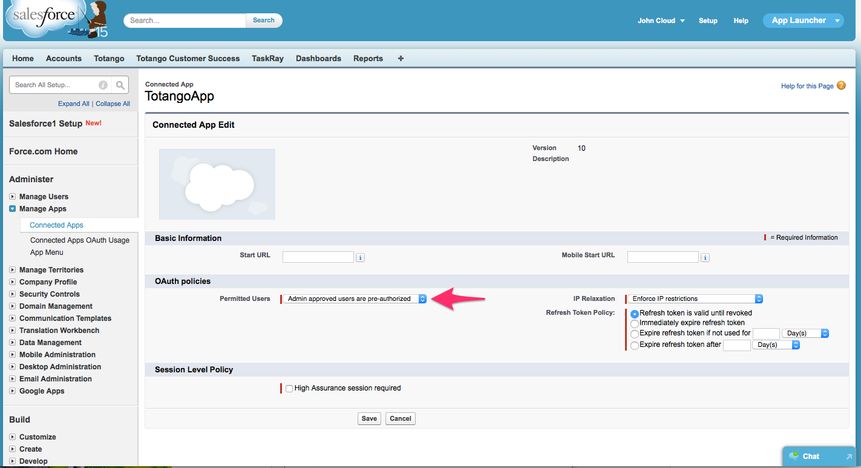
Task: Click the plus icon to add tabs
Action: tap(401, 59)
